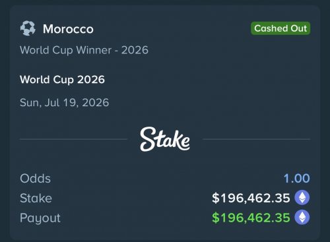Screen dimensions: 330x242
Task: Click the Stake logo in center
Action: point(165,139)
